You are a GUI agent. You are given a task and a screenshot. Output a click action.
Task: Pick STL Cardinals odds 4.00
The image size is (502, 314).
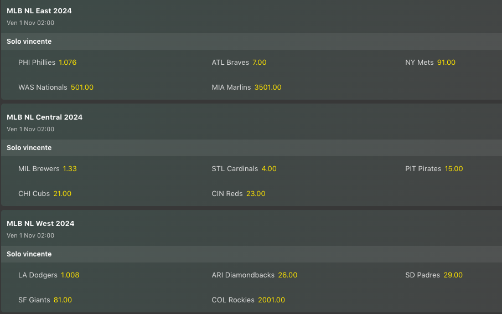[x=269, y=169]
